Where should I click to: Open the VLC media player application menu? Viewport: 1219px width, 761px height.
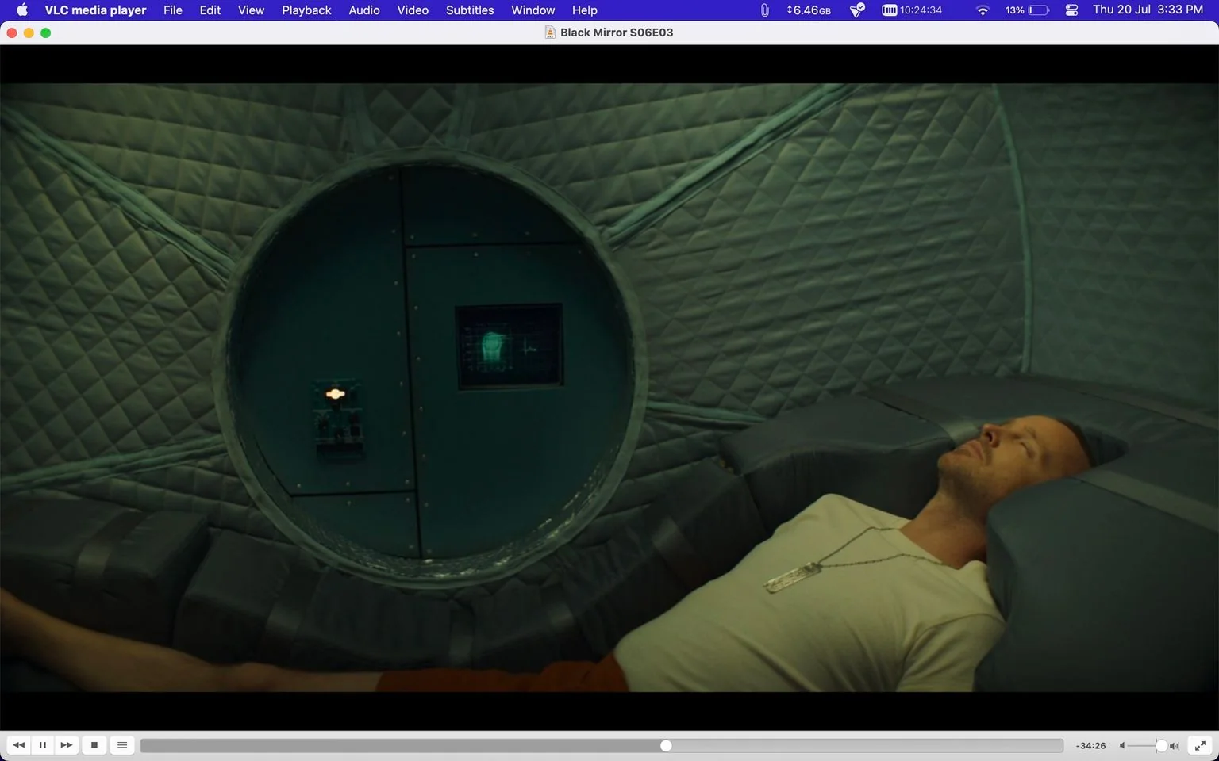point(95,10)
